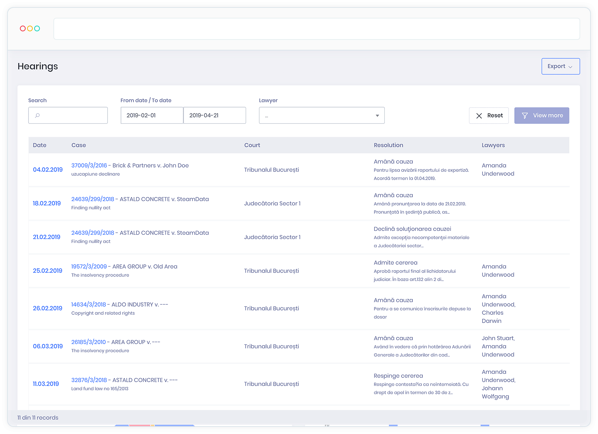Screen dimensions: 598x434
Task: Click 'Declină soluționarea cauzei' resolution
Action: tap(412, 229)
